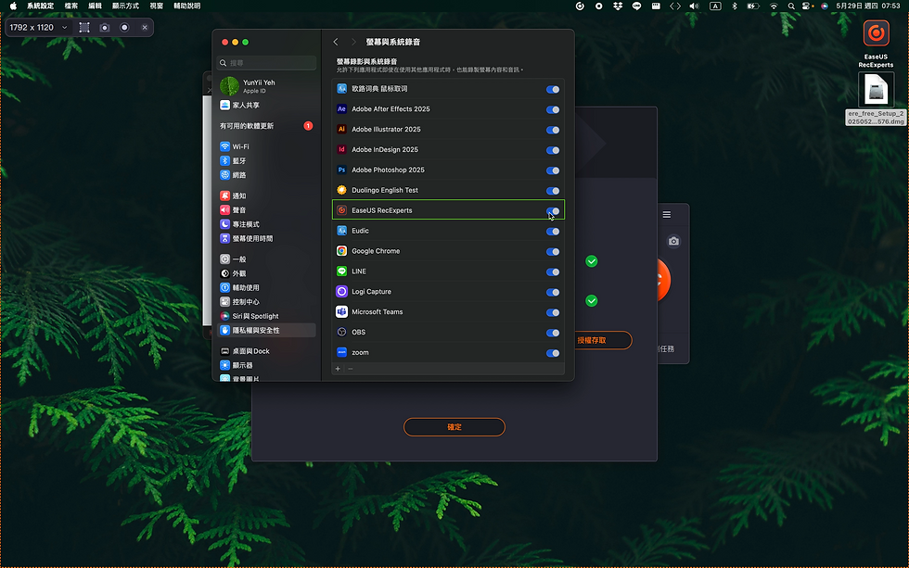Select Privacy & Security (隱私權與安全性) in sidebar
This screenshot has width=909, height=568.
(x=267, y=330)
